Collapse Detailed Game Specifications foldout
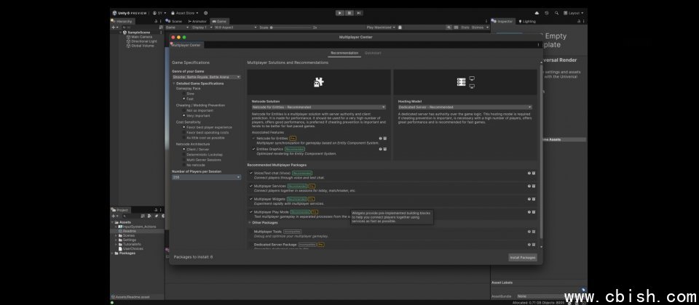The image size is (699, 305). pos(174,84)
